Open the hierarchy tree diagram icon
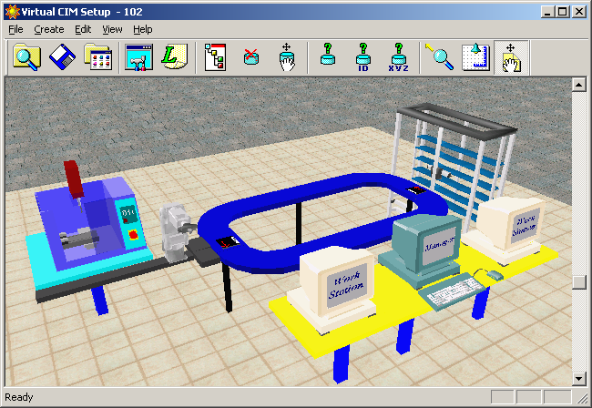This screenshot has height=408, width=592. point(215,58)
